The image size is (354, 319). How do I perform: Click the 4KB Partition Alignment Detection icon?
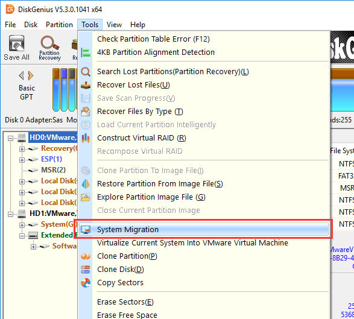[86, 52]
